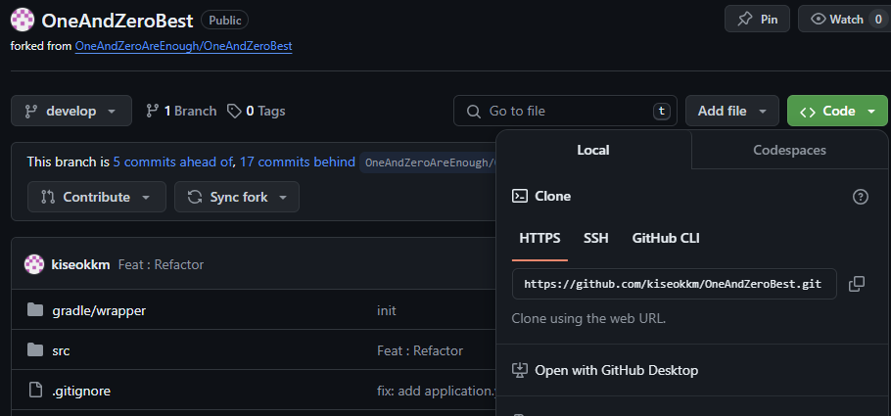This screenshot has width=891, height=416.
Task: Click the branch icon in develop selector
Action: click(30, 111)
